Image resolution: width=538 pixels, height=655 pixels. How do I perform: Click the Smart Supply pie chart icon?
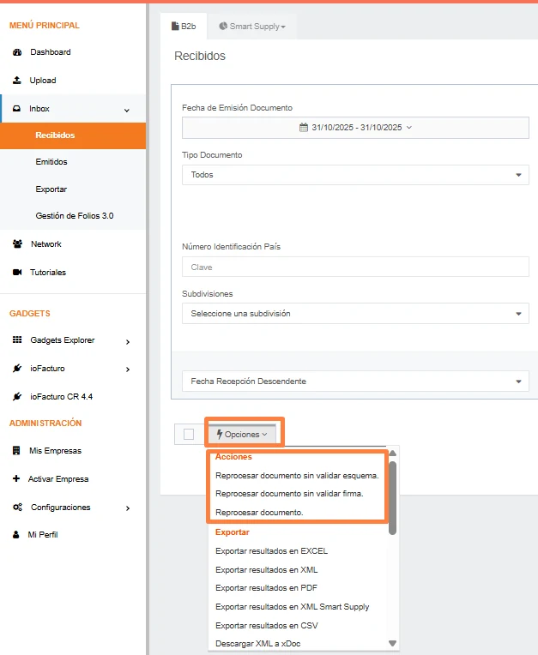[223, 26]
